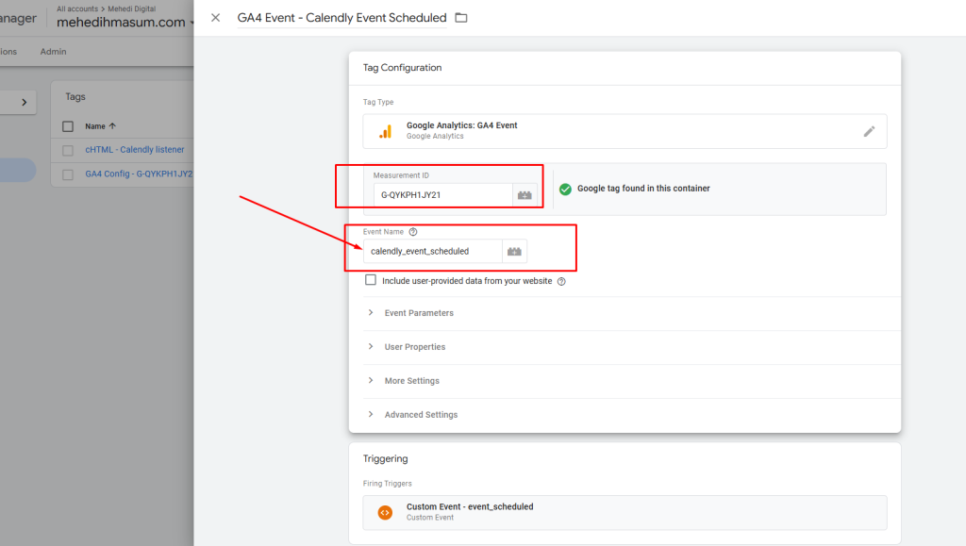
Task: Open the GA4 Config tag link
Action: click(139, 174)
